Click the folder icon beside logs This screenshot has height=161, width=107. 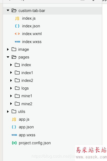(x=17, y=88)
